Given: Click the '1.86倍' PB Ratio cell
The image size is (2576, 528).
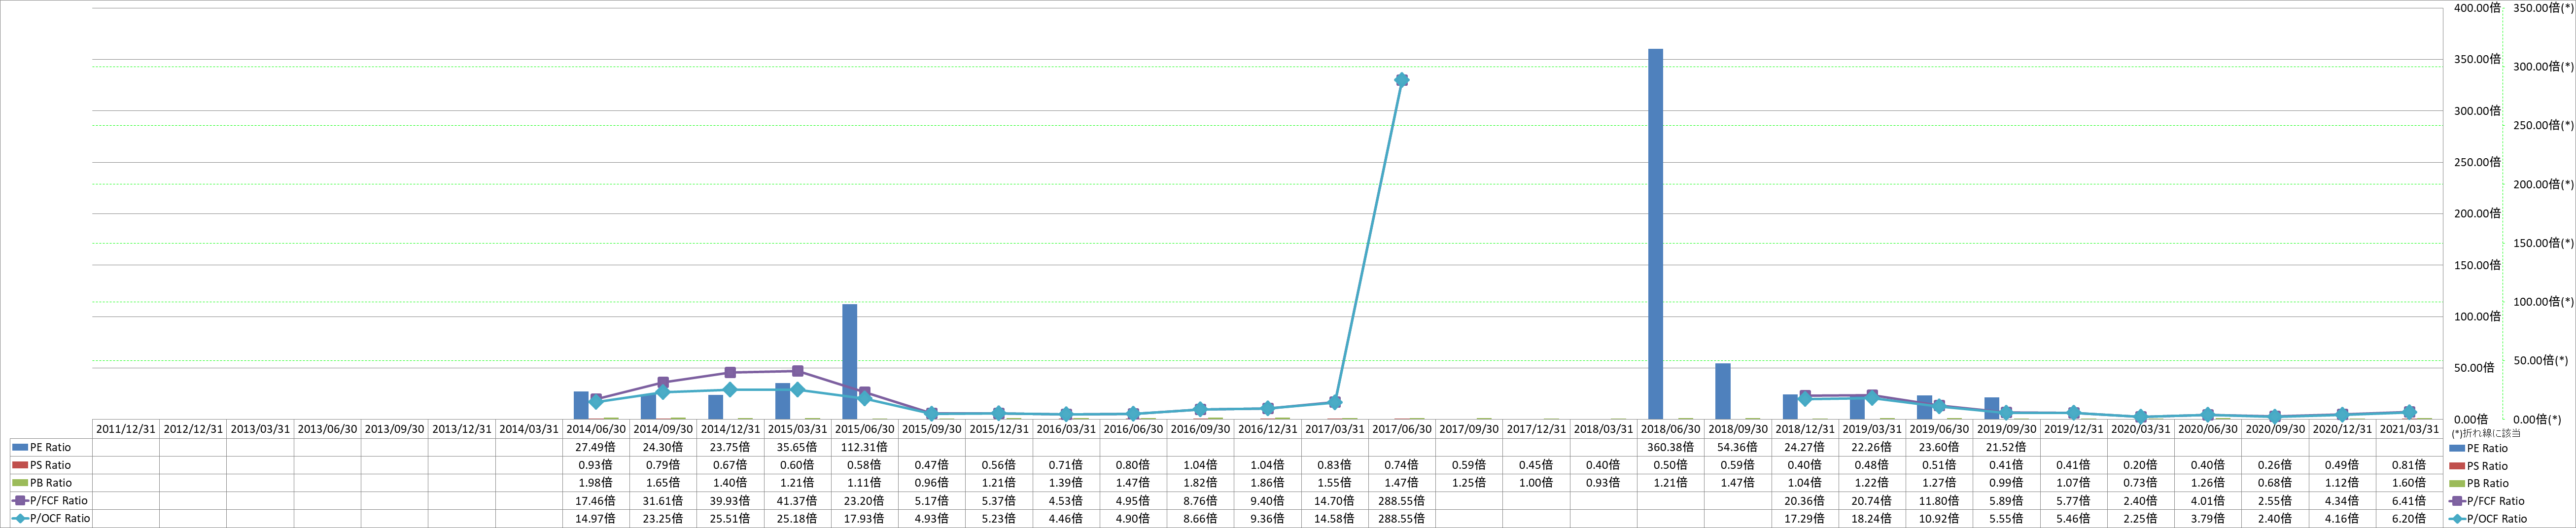Looking at the screenshot, I should pos(1267,483).
